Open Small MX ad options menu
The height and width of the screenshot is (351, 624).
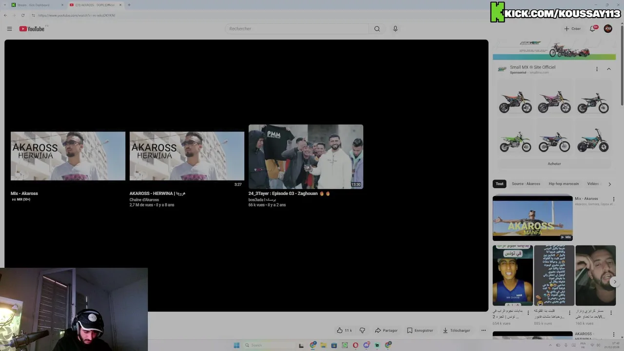[x=597, y=69]
